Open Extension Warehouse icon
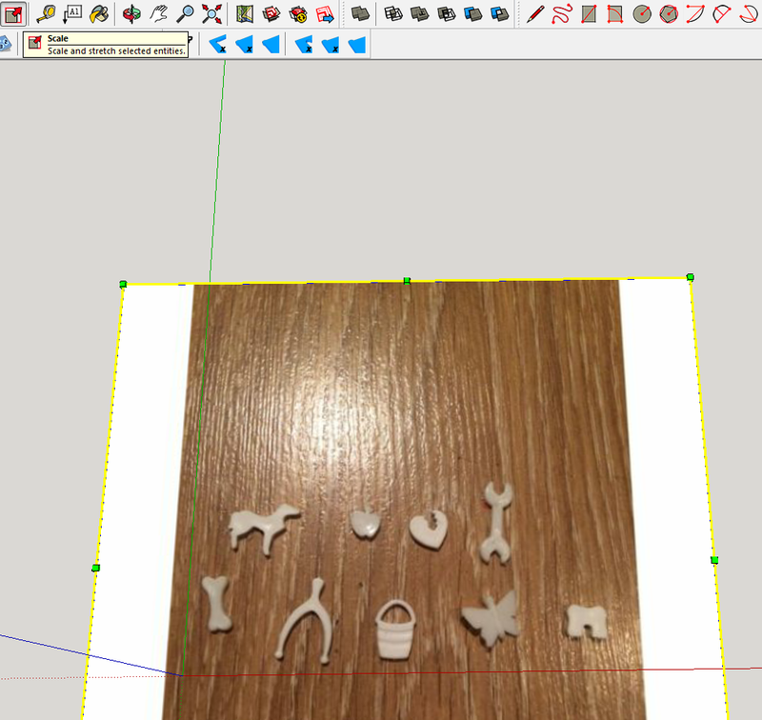Viewport: 762px width, 720px height. click(x=298, y=14)
